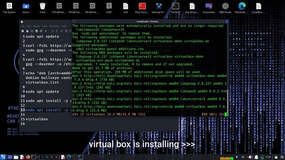Select 373 GB Volume desktop icon
This screenshot has height=160, width=285.
point(59,8)
